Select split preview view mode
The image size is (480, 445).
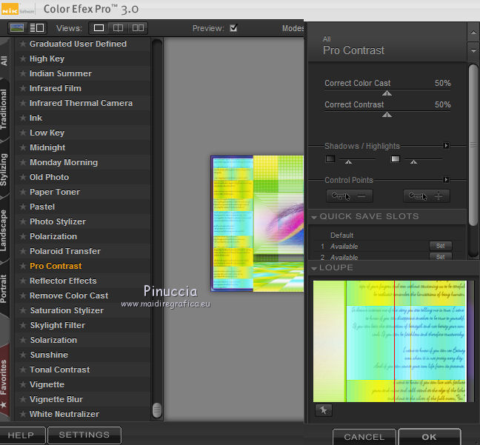[x=119, y=28]
